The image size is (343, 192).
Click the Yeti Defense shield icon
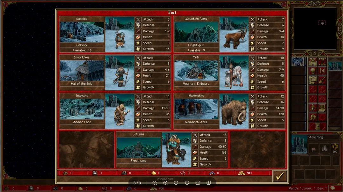252,64
